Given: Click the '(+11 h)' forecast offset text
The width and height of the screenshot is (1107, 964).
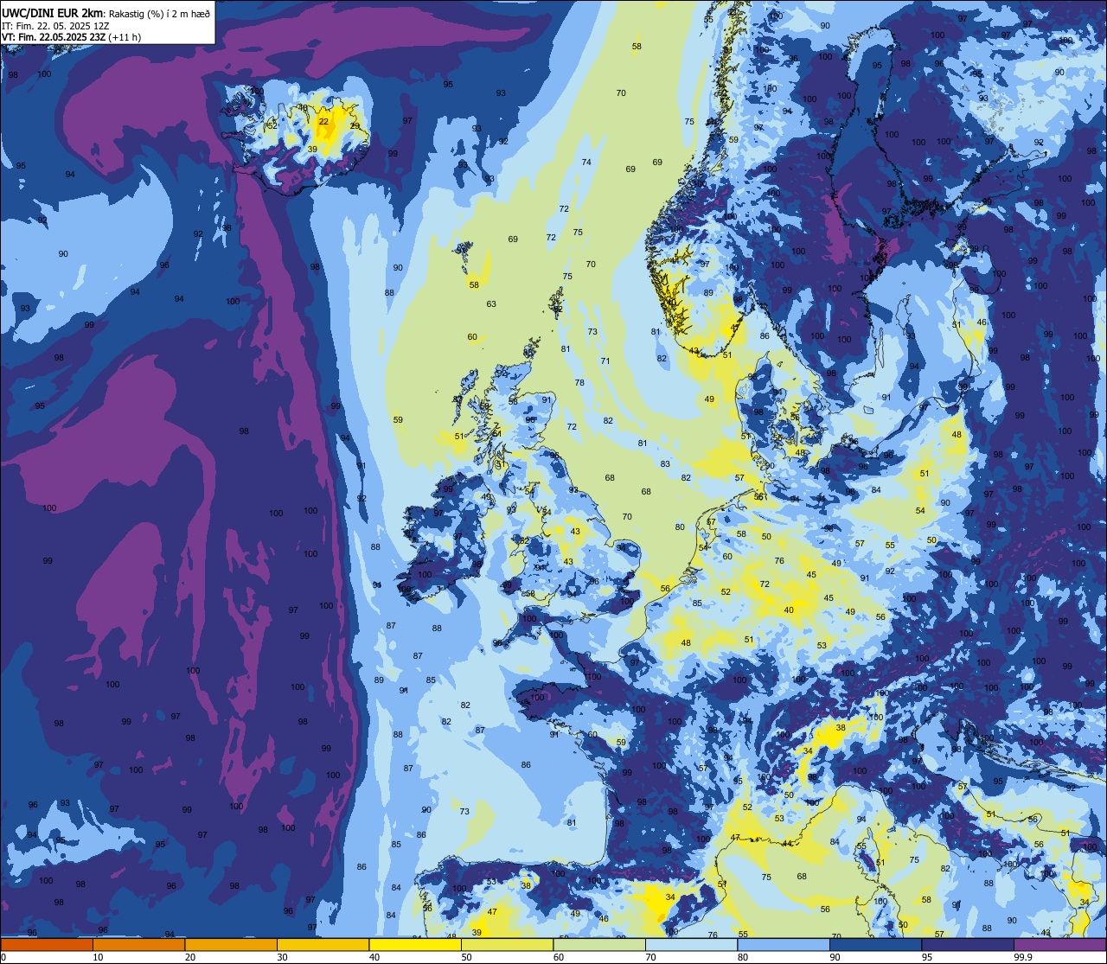Looking at the screenshot, I should point(127,37).
